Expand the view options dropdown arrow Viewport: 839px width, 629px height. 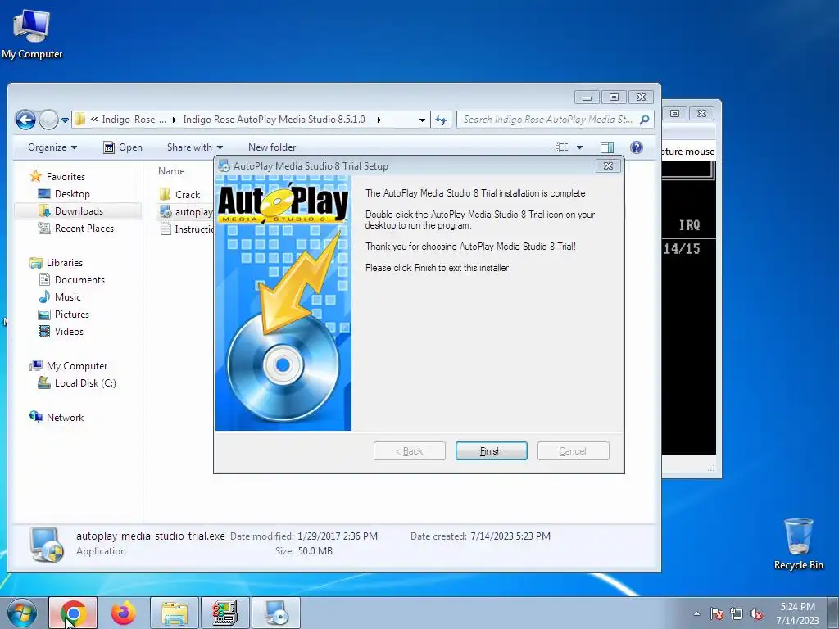[579, 147]
